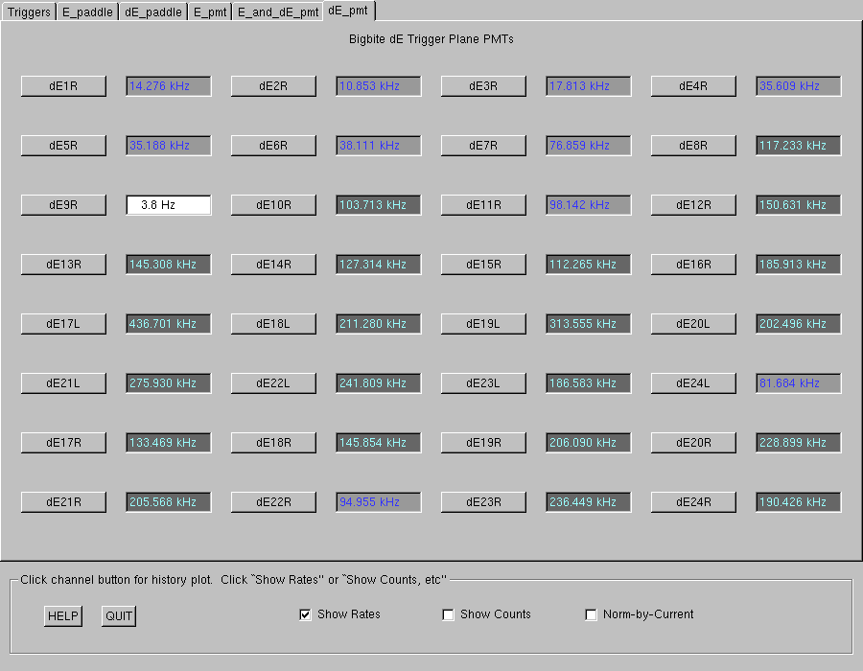Viewport: 863px width, 671px height.
Task: Open the E_paddle tab
Action: click(87, 12)
